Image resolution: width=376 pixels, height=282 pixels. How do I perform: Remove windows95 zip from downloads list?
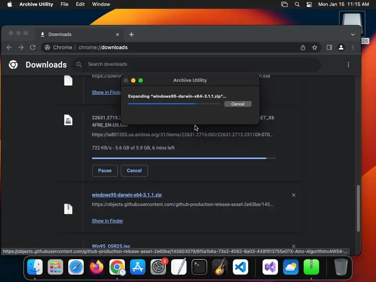pos(294,195)
